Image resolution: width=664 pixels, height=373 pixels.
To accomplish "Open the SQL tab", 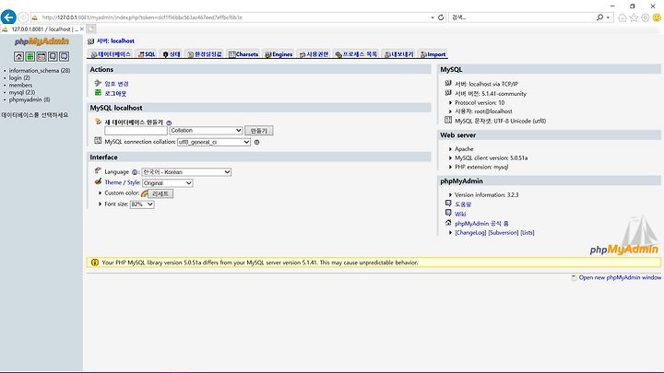I will point(147,54).
